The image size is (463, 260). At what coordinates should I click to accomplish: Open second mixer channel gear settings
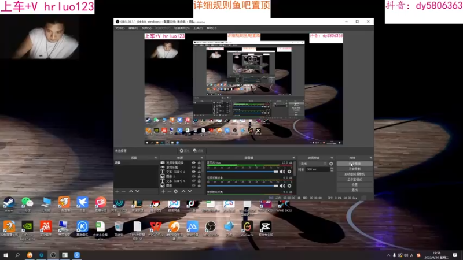tap(289, 185)
